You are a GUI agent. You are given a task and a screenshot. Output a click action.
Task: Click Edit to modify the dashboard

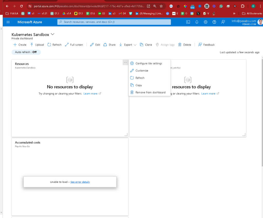(95, 45)
